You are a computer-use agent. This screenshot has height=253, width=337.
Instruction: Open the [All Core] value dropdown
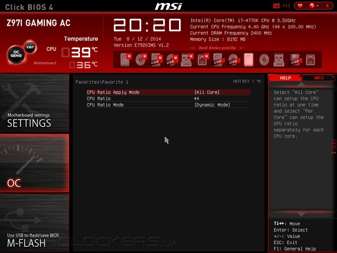207,92
